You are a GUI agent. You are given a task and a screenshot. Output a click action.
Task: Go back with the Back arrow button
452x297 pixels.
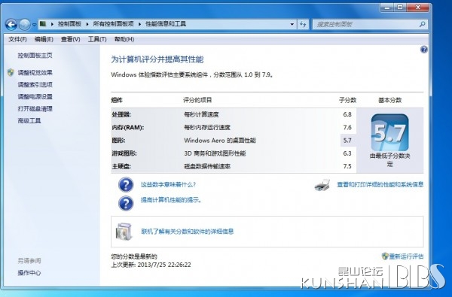pos(11,25)
